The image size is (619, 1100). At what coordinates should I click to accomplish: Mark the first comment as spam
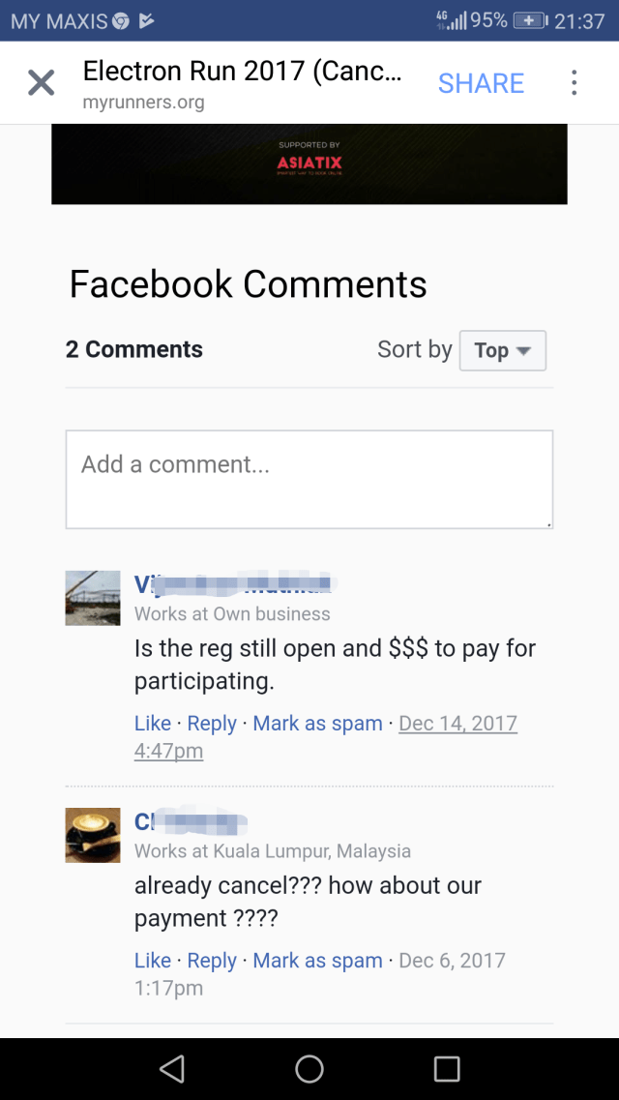pyautogui.click(x=317, y=724)
